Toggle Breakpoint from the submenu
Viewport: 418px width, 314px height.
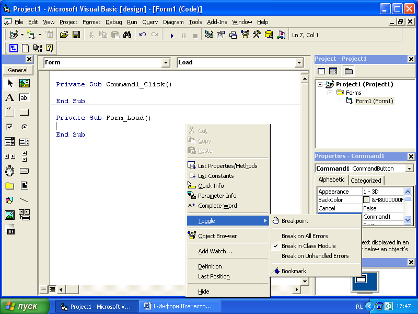(295, 221)
